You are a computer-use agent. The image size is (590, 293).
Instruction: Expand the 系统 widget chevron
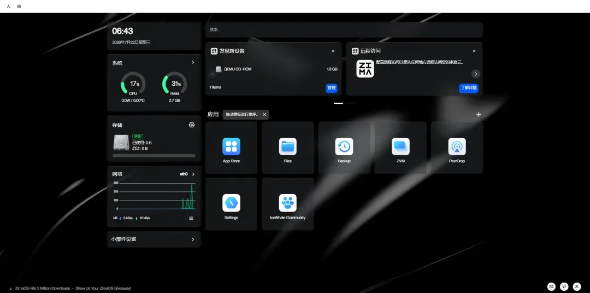(193, 62)
